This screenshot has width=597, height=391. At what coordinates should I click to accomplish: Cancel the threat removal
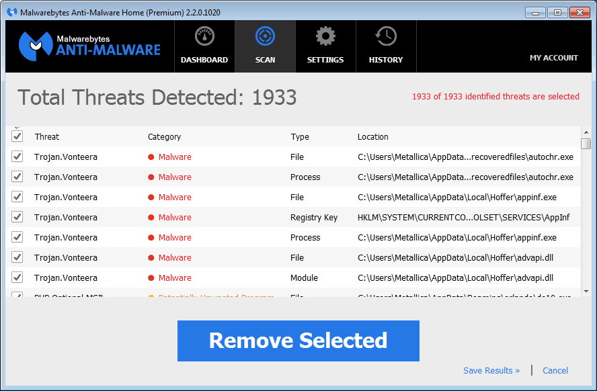click(555, 370)
